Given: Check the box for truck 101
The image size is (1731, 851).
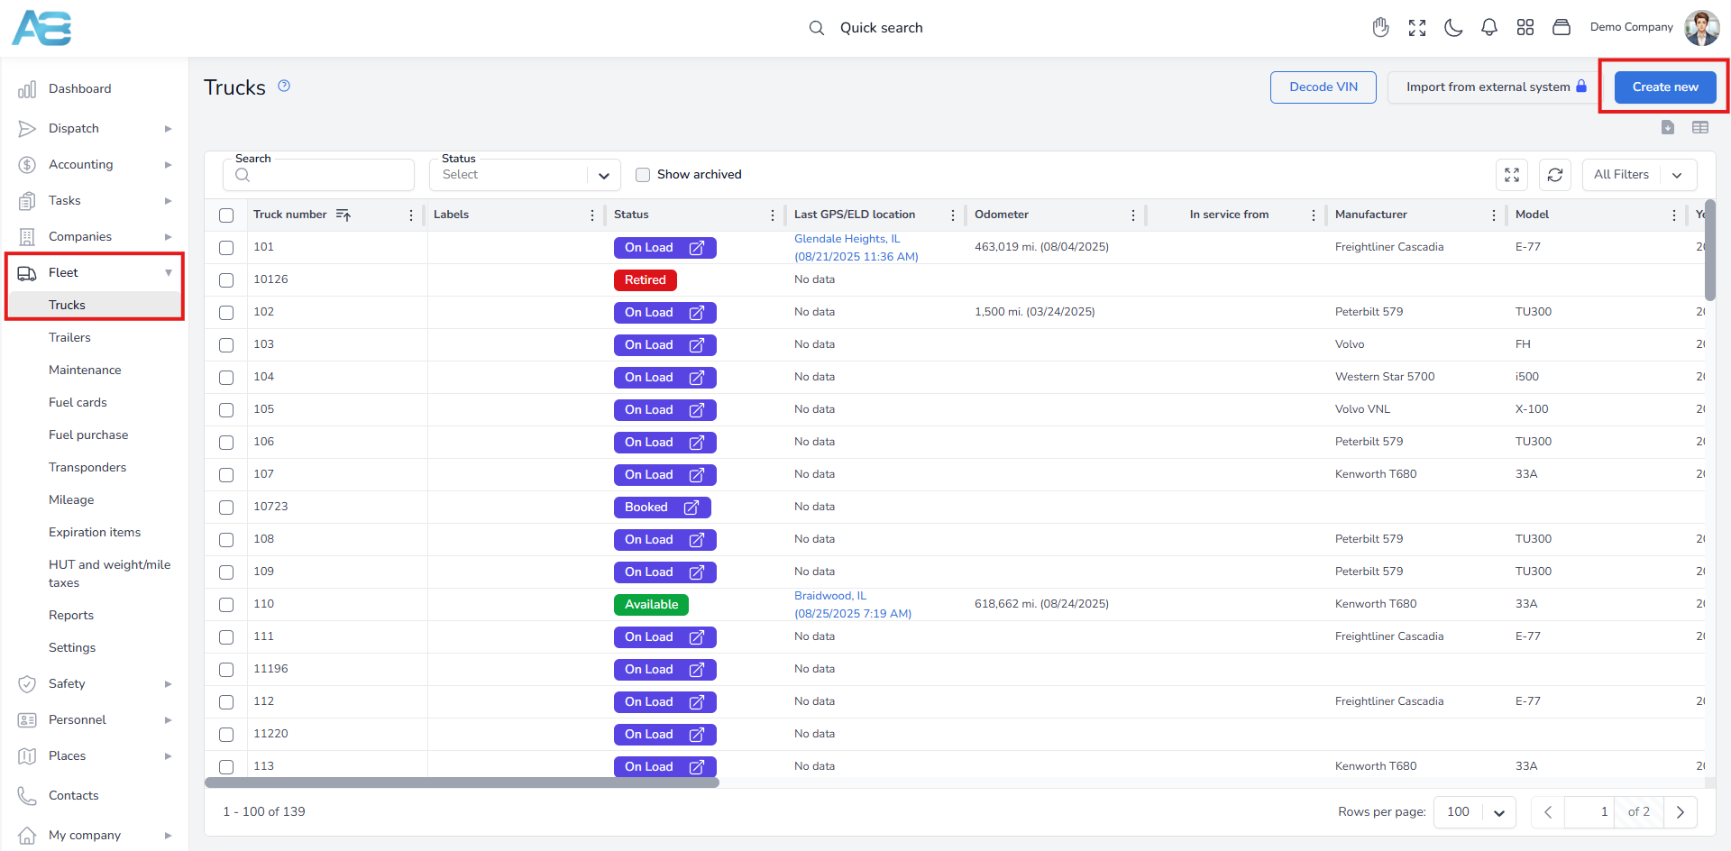Looking at the screenshot, I should point(226,248).
